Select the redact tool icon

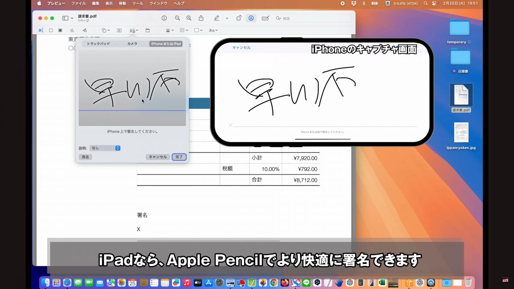(x=60, y=30)
